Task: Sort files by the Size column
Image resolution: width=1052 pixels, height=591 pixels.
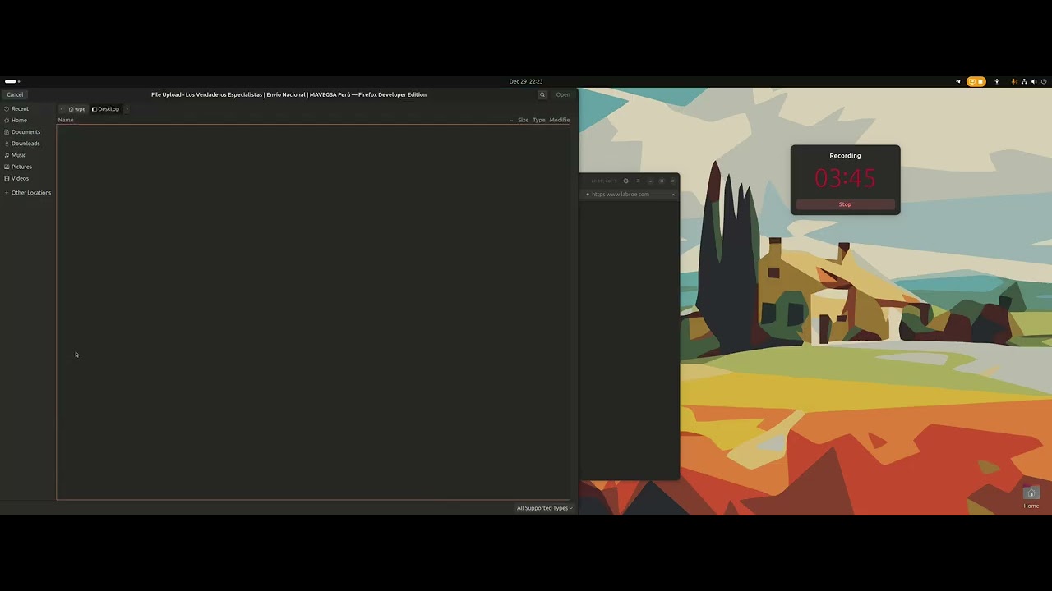Action: point(523,120)
